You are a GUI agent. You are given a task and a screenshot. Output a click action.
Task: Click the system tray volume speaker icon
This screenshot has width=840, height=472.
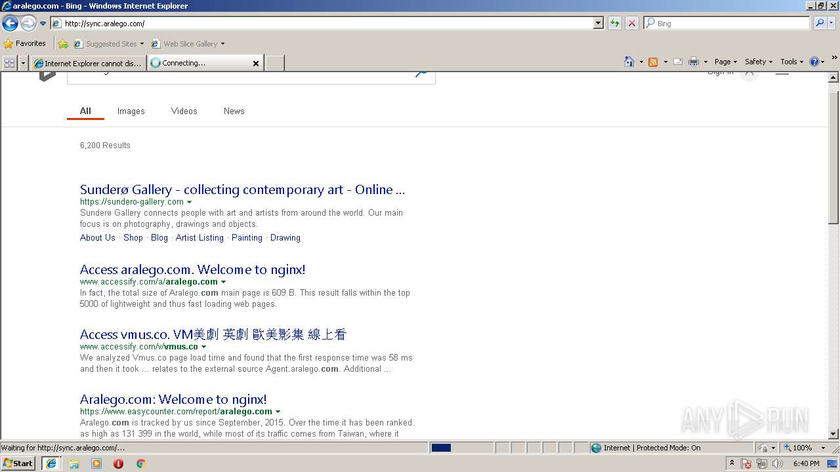(x=778, y=463)
